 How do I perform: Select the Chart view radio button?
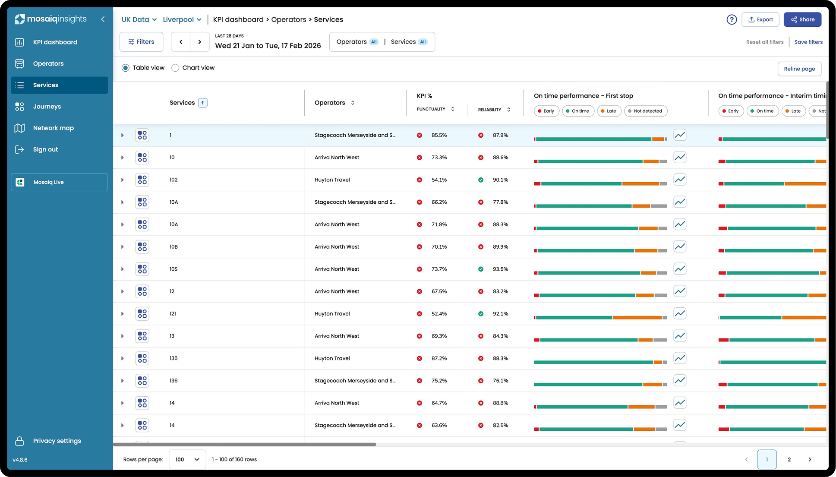click(175, 68)
